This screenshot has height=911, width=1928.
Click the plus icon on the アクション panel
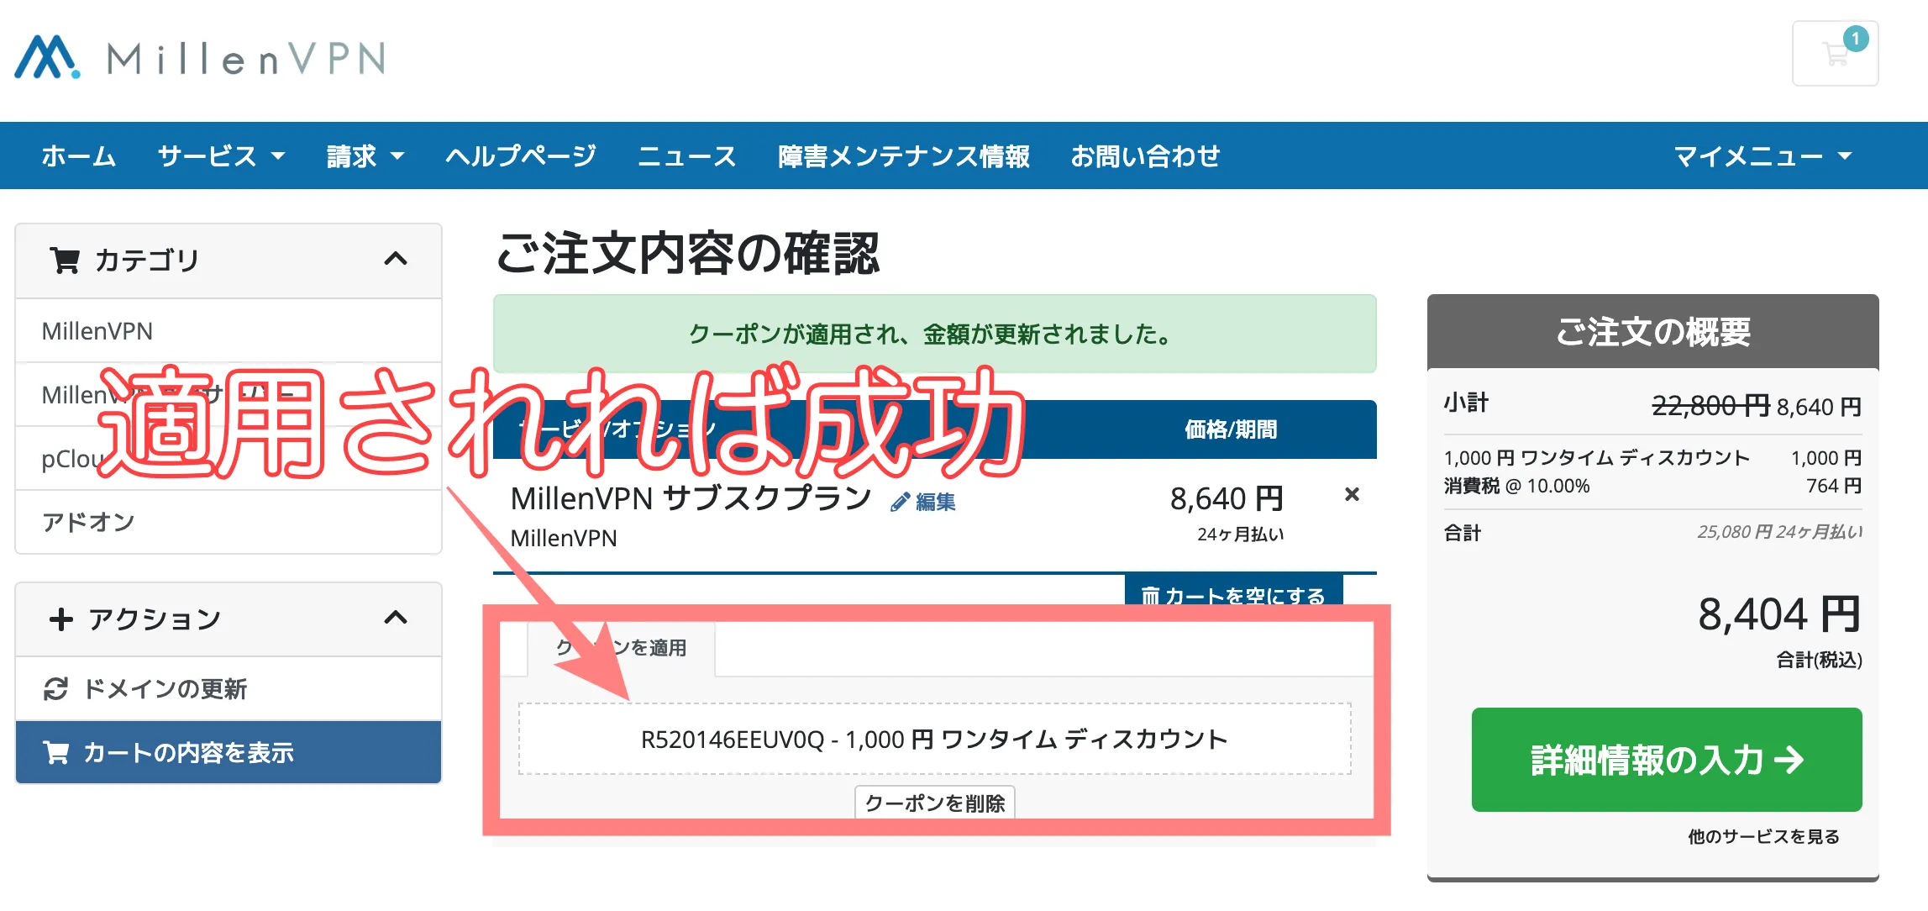tap(60, 619)
